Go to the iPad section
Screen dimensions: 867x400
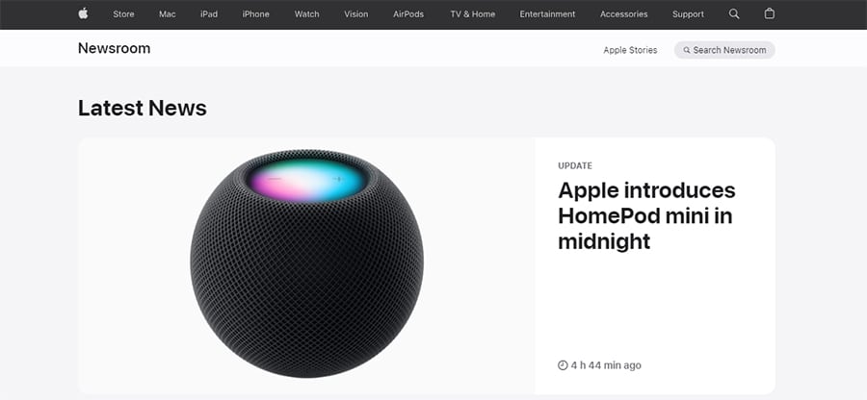point(209,14)
